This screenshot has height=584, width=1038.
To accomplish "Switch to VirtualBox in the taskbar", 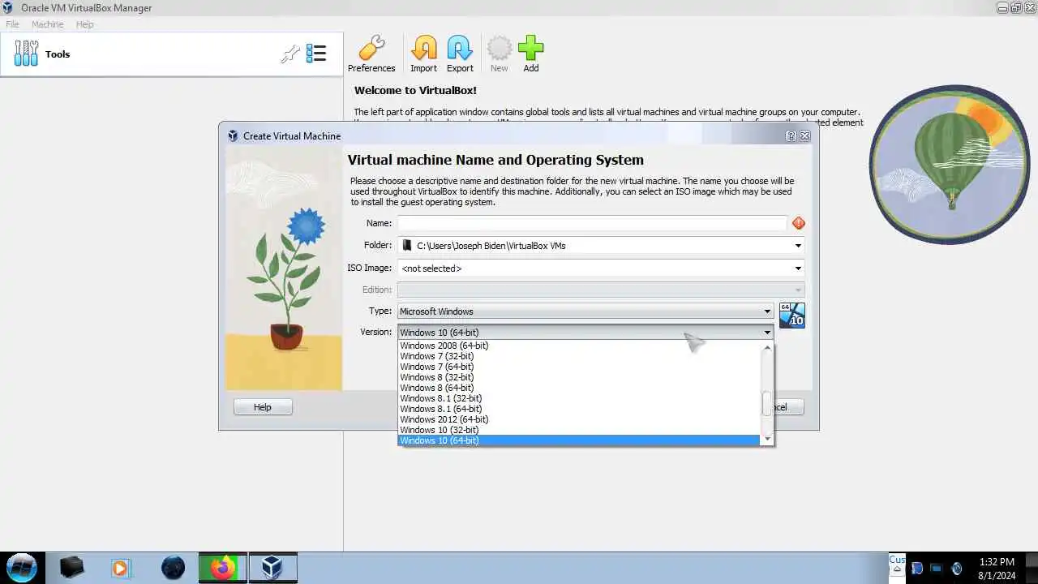I will click(272, 568).
